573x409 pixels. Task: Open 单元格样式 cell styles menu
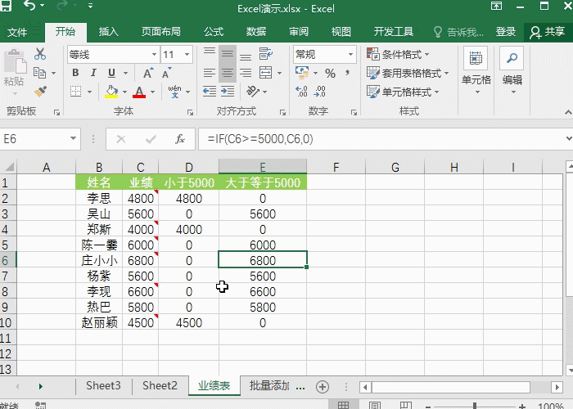pos(403,92)
